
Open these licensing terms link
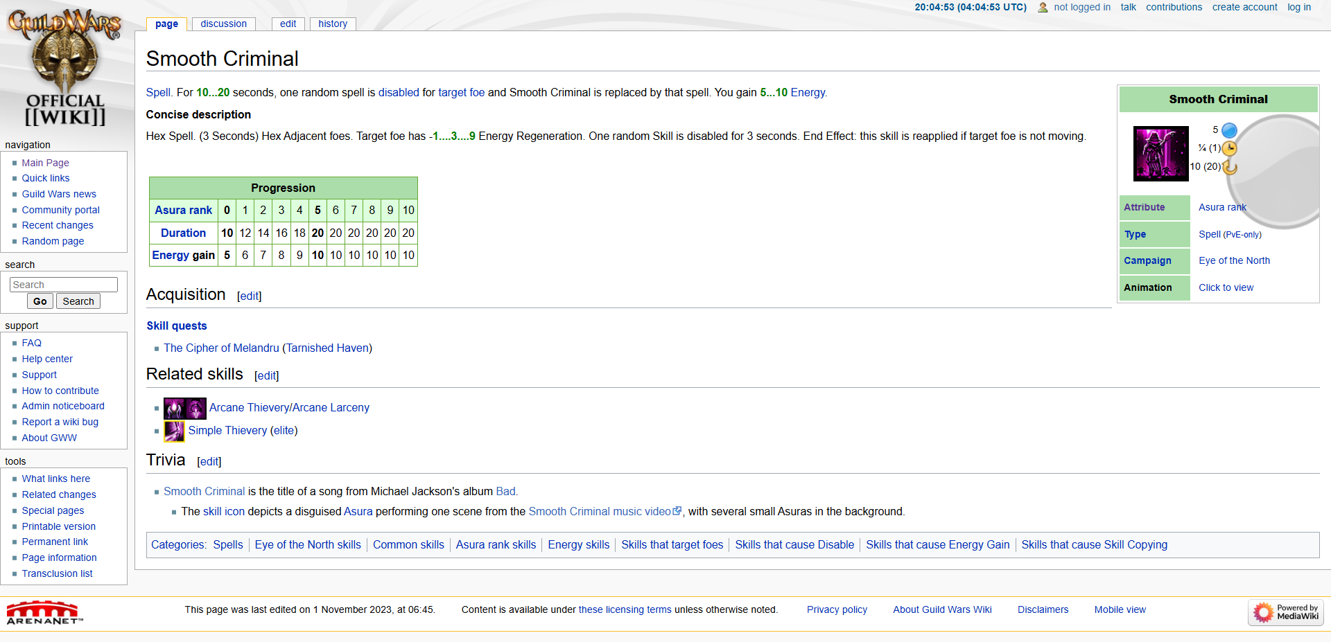pyautogui.click(x=625, y=609)
